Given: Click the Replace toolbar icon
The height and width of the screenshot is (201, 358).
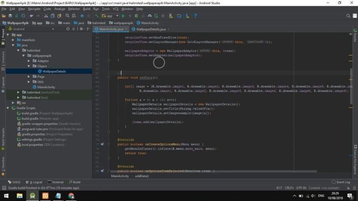Looking at the screenshot, I should point(74,16).
